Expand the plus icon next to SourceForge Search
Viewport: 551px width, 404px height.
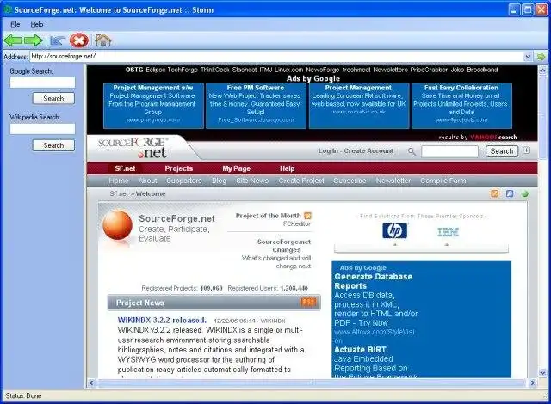coord(526,150)
